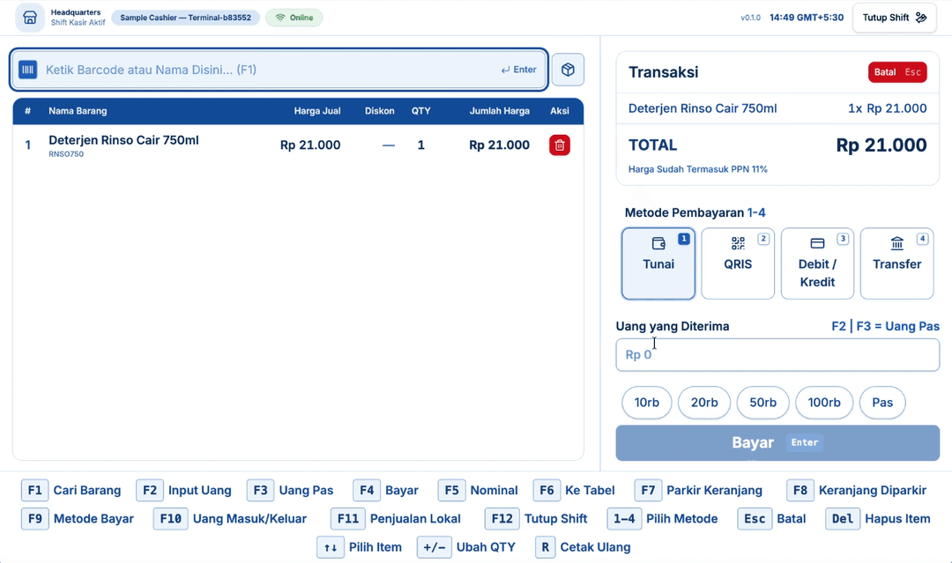Choose the 10rb quick amount chip

[647, 403]
